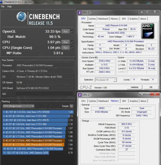
Task: Select ranking entry 4C/4T @ 3.68 GHz Phenom II
Action: (x=38, y=149)
